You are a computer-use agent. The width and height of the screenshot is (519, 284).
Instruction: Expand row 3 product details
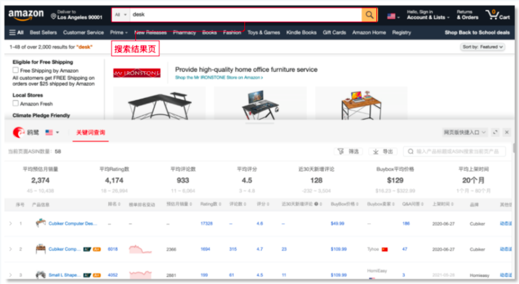click(11, 274)
